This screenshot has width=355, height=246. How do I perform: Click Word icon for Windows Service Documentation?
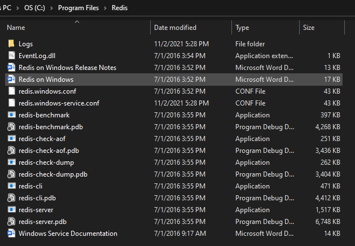[11, 234]
